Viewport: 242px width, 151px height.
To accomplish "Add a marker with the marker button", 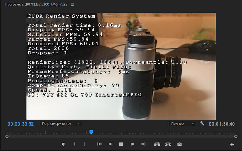I will pos(63,144).
